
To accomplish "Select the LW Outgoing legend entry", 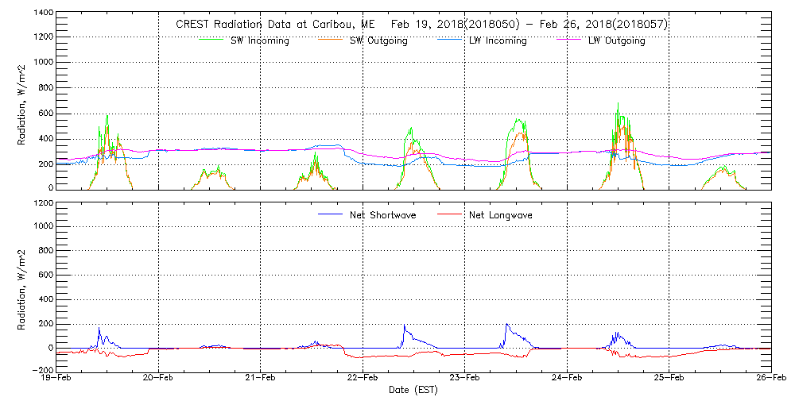I will pyautogui.click(x=616, y=40).
